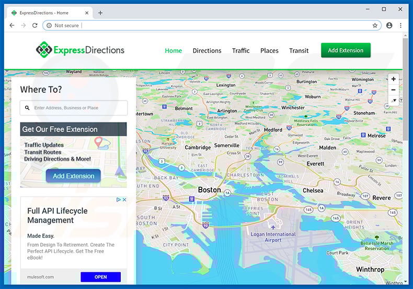Switch to the ExpressDirections - Home browser tab
This screenshot has height=289, width=413.
pos(50,13)
